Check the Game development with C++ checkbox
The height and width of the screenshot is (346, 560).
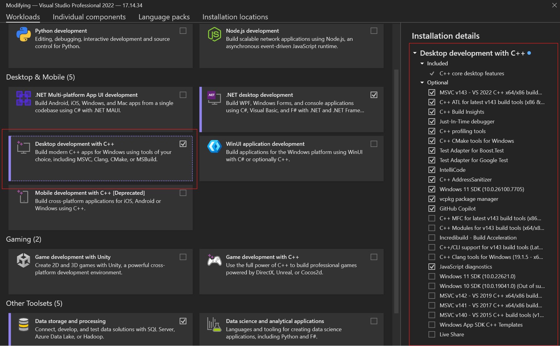(374, 257)
